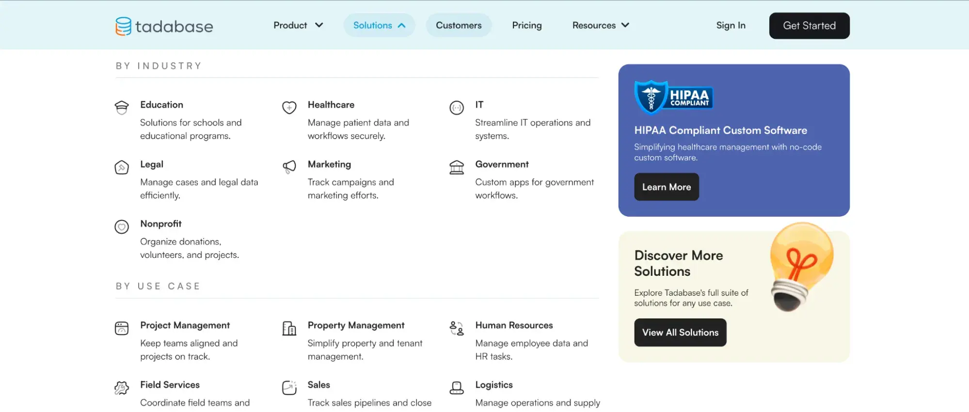This screenshot has height=412, width=969.
Task: Open the Logistics use case
Action: coord(494,385)
